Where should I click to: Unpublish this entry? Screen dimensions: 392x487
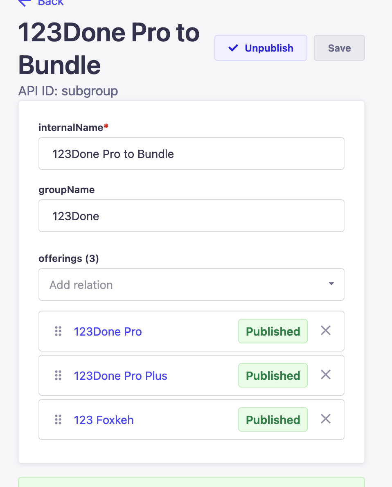[x=261, y=48]
